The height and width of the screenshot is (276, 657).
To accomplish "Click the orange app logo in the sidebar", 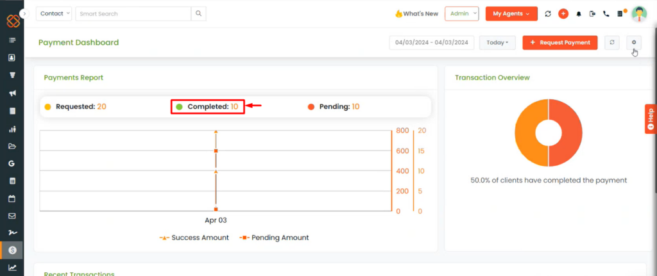I will 13,21.
